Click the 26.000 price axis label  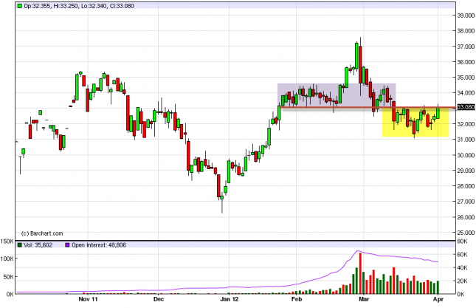[466, 217]
